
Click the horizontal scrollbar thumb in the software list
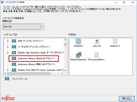click(x=29, y=74)
